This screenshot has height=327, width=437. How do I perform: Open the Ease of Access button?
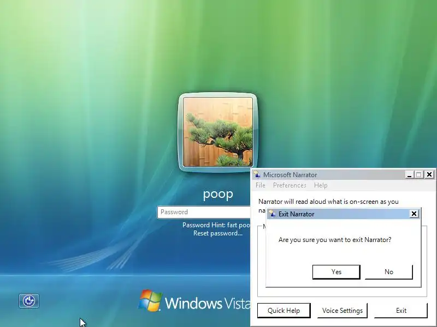click(29, 301)
